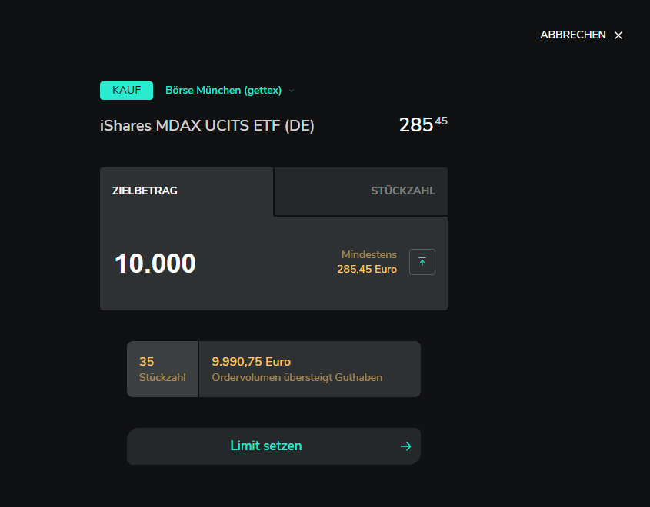Click the 285.45 price quote
This screenshot has height=507, width=650.
[416, 125]
